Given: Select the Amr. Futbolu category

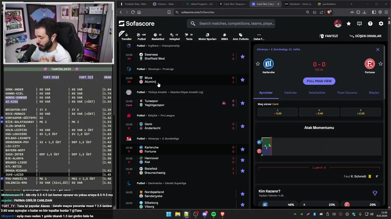Looking at the screenshot, I should (241, 36).
